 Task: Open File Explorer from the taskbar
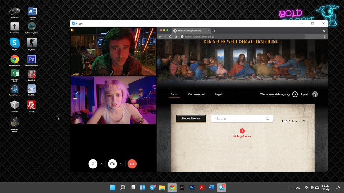[162, 188]
